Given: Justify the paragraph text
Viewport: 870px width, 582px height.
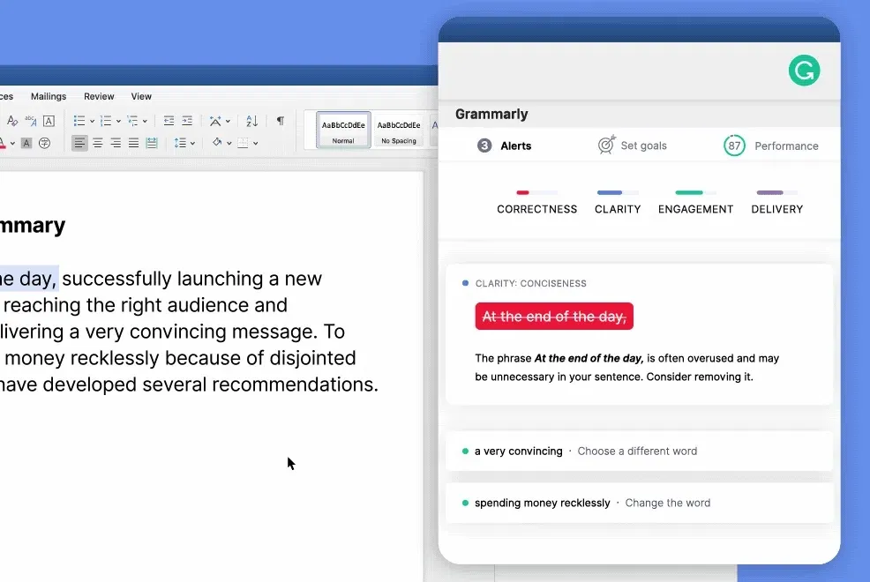Looking at the screenshot, I should (x=133, y=143).
